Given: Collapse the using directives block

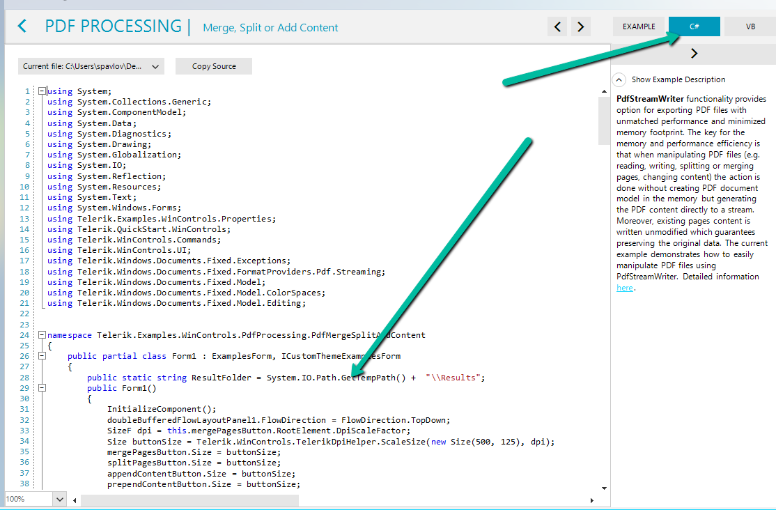Looking at the screenshot, I should coord(42,91).
